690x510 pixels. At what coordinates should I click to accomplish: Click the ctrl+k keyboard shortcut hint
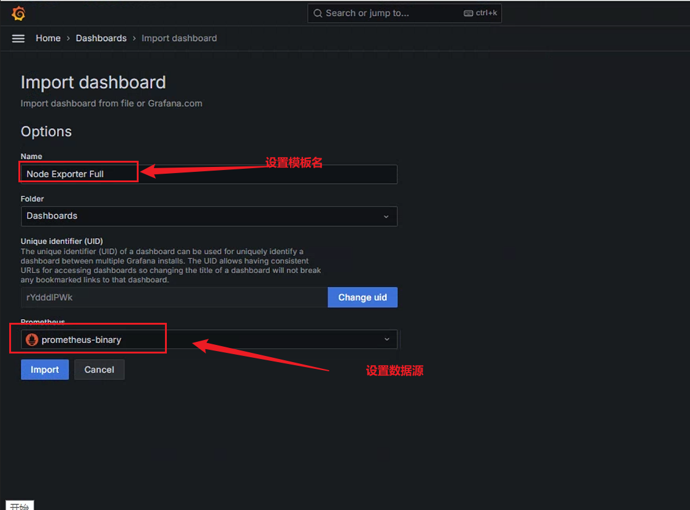(x=480, y=14)
